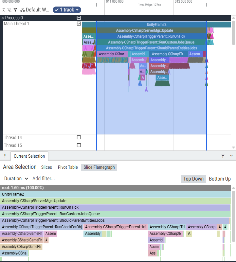Click the track filter funnel icon
Screen dimensions: 236x262
pyautogui.click(x=15, y=10)
